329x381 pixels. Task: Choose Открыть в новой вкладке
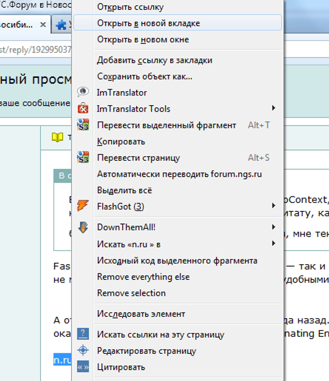[148, 23]
